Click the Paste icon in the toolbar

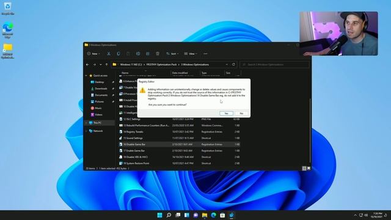pyautogui.click(x=128, y=54)
